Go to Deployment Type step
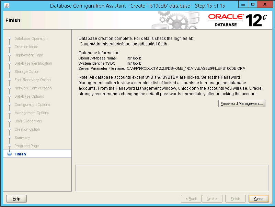 (29, 55)
